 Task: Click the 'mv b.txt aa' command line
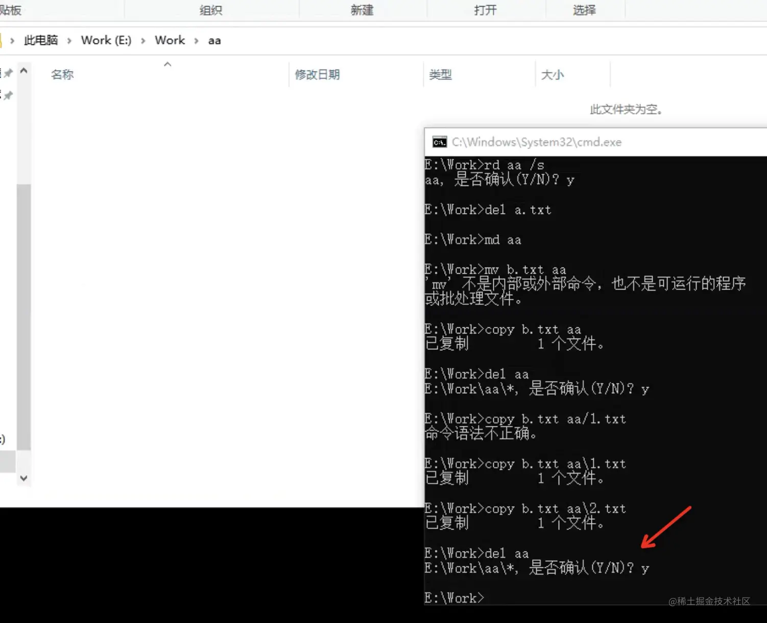click(x=495, y=270)
